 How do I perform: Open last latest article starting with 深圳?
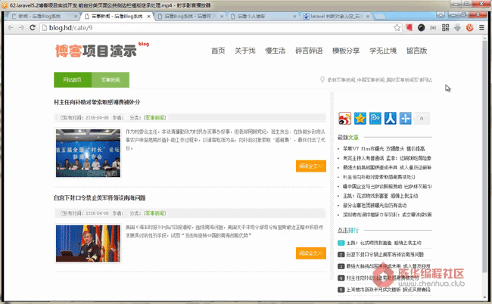[388, 215]
